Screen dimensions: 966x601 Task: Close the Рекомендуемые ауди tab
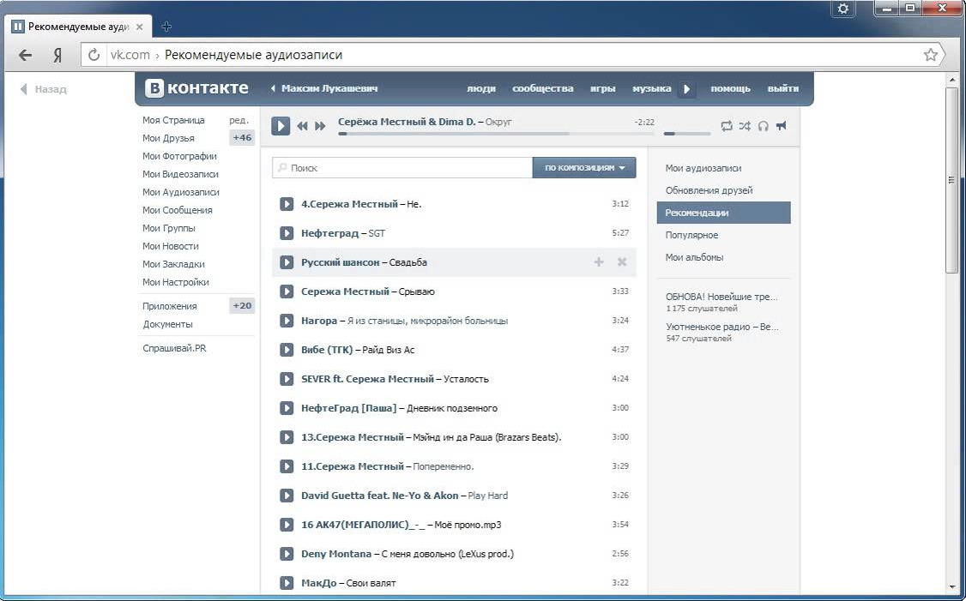140,27
